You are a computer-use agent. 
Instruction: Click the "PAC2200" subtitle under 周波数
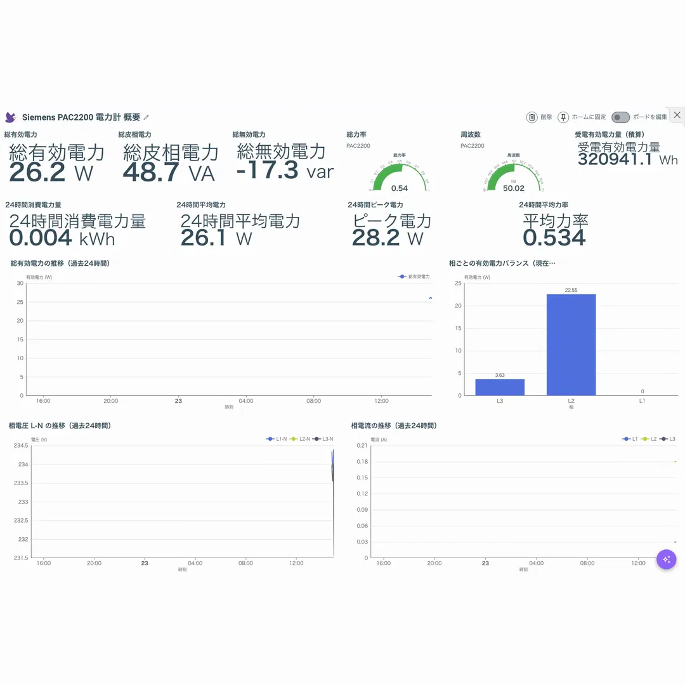pos(473,145)
